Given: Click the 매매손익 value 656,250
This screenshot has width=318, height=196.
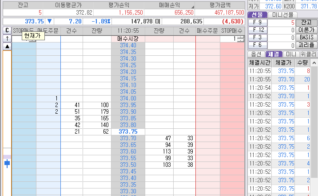Looking at the screenshot, I should pos(184,13).
